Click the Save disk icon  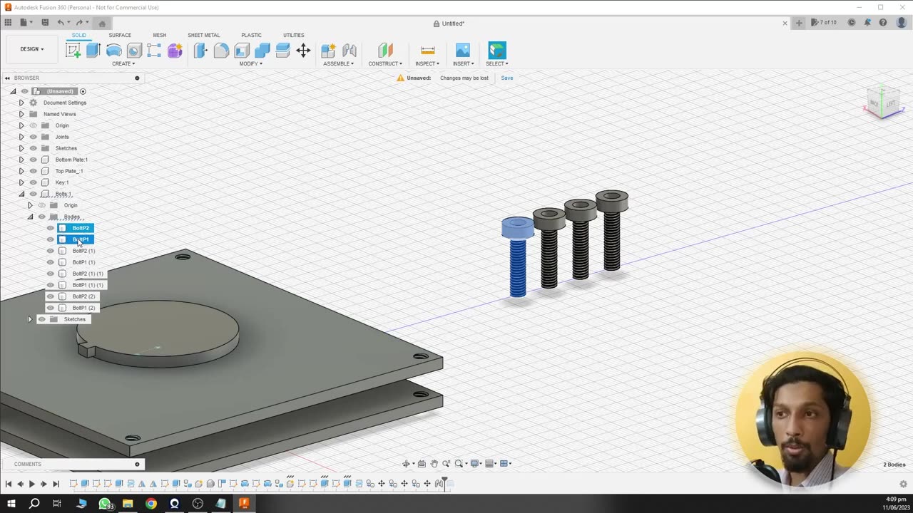click(x=45, y=23)
